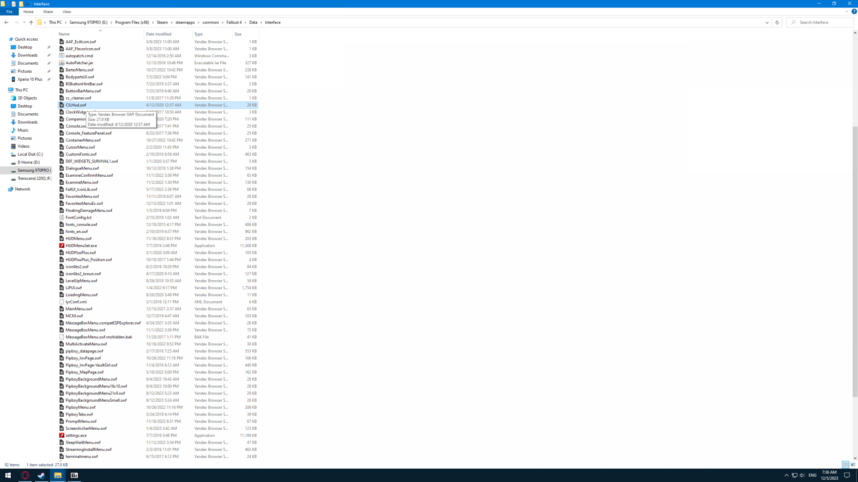Open the Help question mark icon
Viewport: 858px width, 482px height.
[x=854, y=12]
